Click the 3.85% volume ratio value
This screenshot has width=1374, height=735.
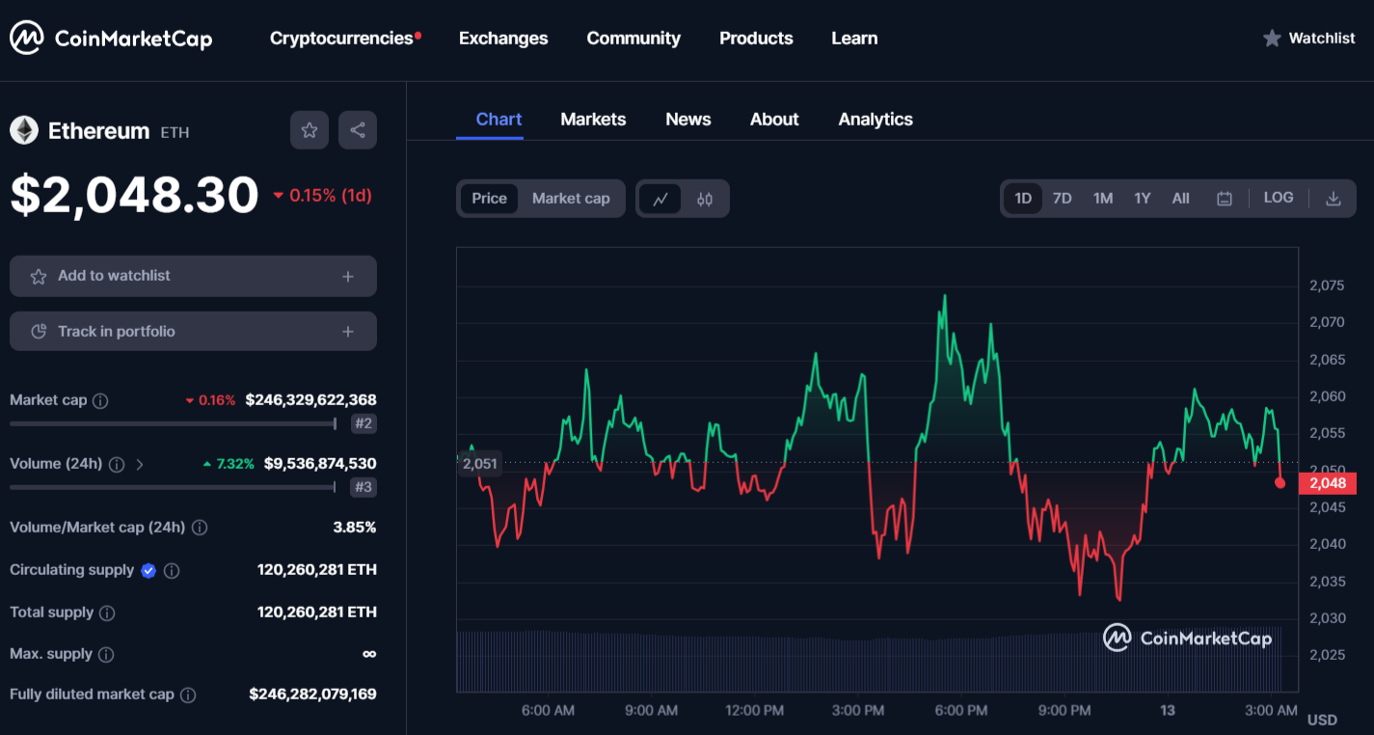coord(355,528)
